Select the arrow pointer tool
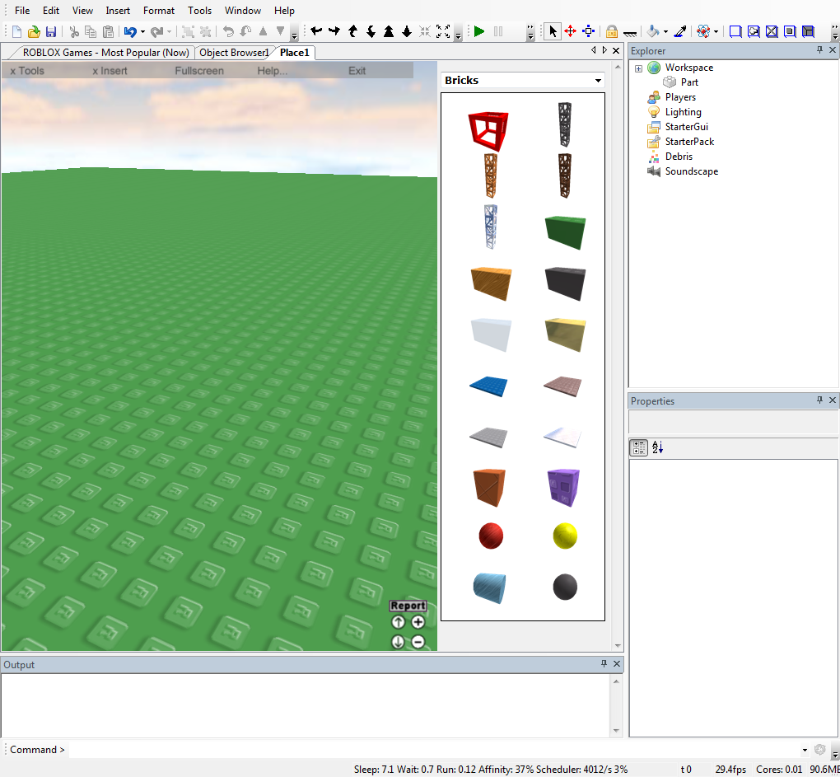840x777 pixels. coord(552,32)
